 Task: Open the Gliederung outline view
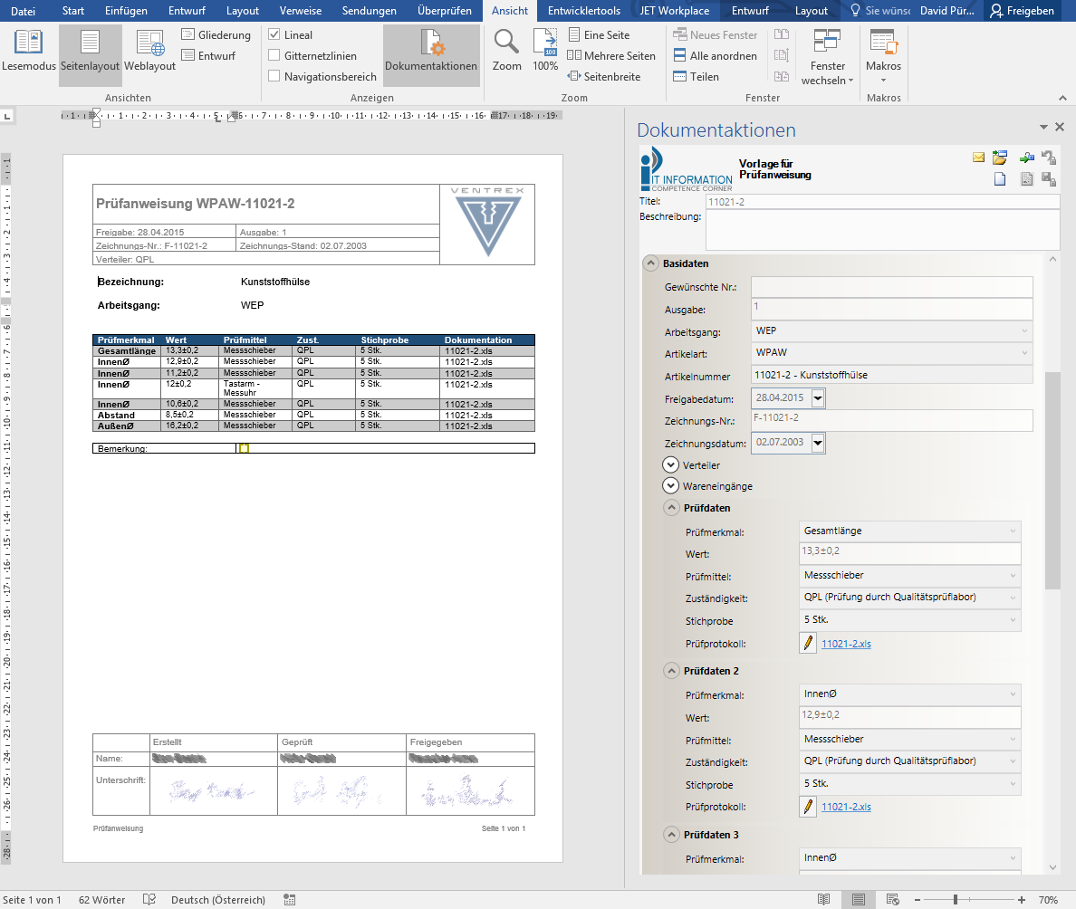(x=216, y=34)
